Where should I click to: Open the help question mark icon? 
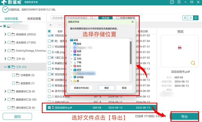click(172, 2)
